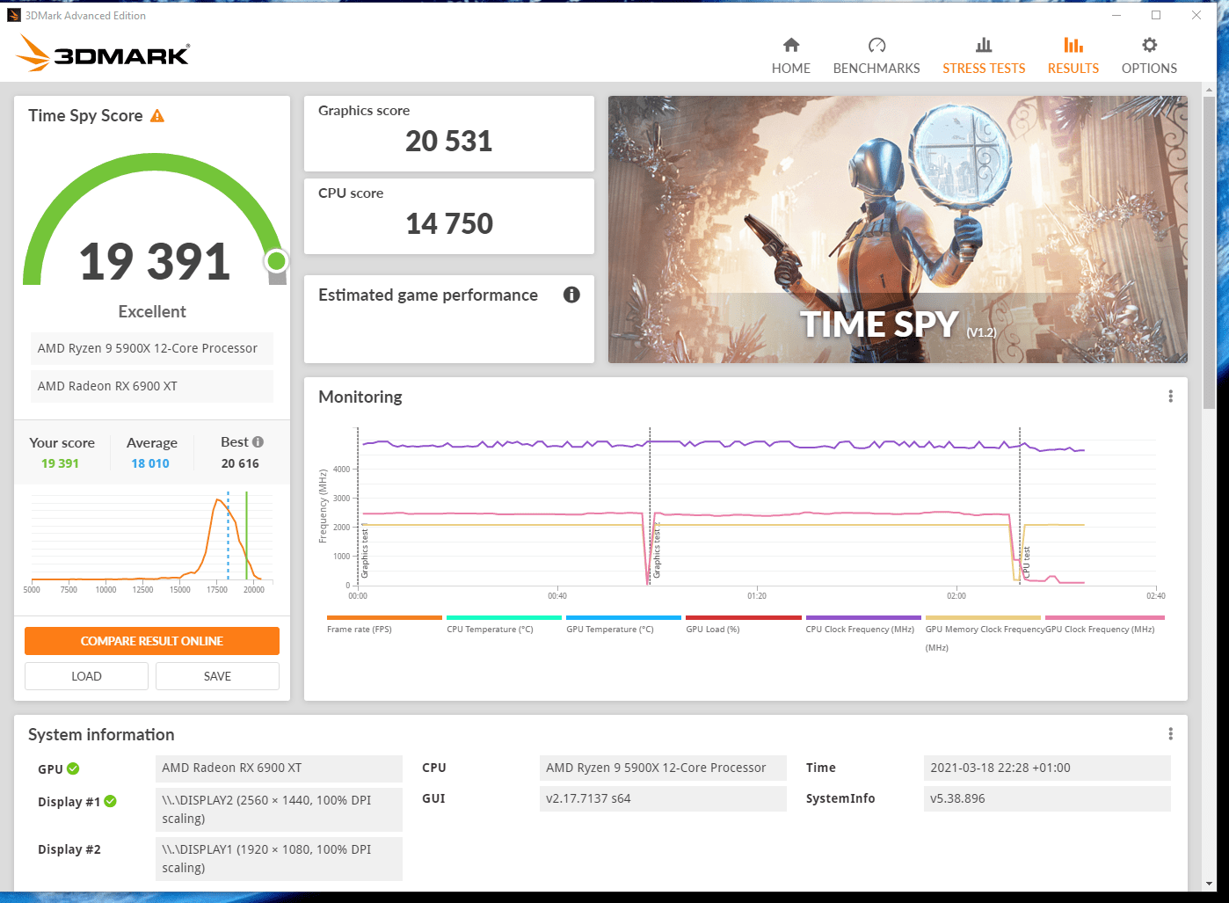Toggle GPU Clock Frequency legend swatch

tap(1105, 618)
